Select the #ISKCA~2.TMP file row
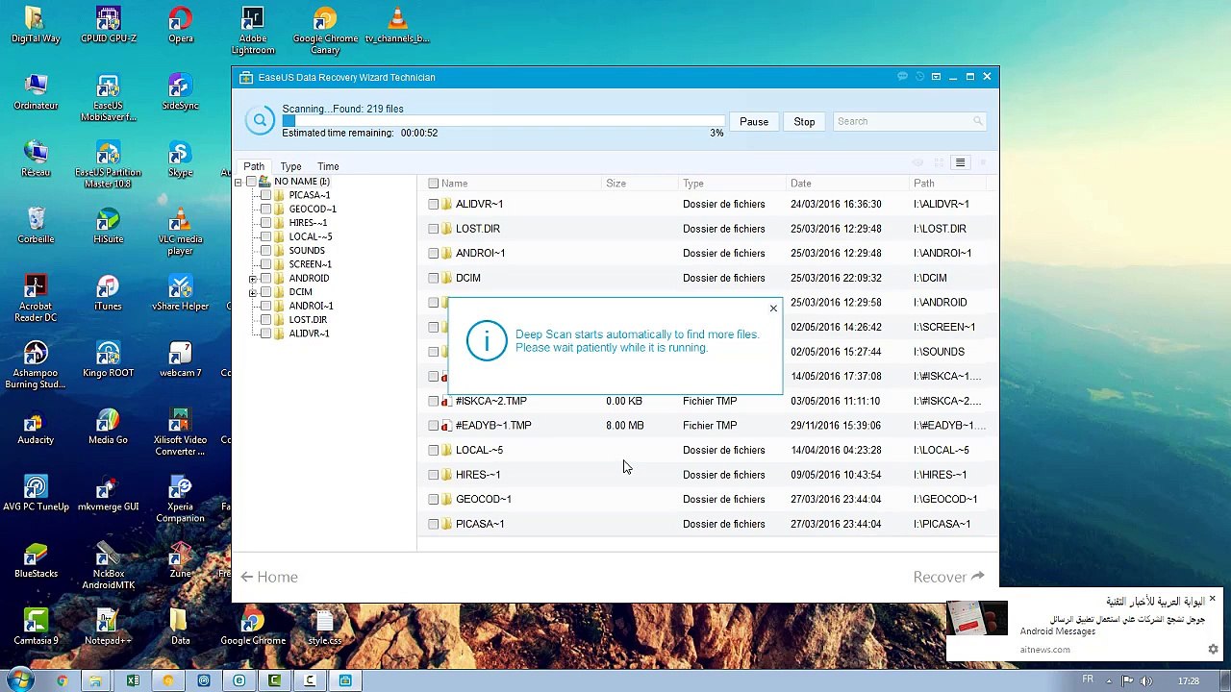The height and width of the screenshot is (692, 1231). click(707, 401)
